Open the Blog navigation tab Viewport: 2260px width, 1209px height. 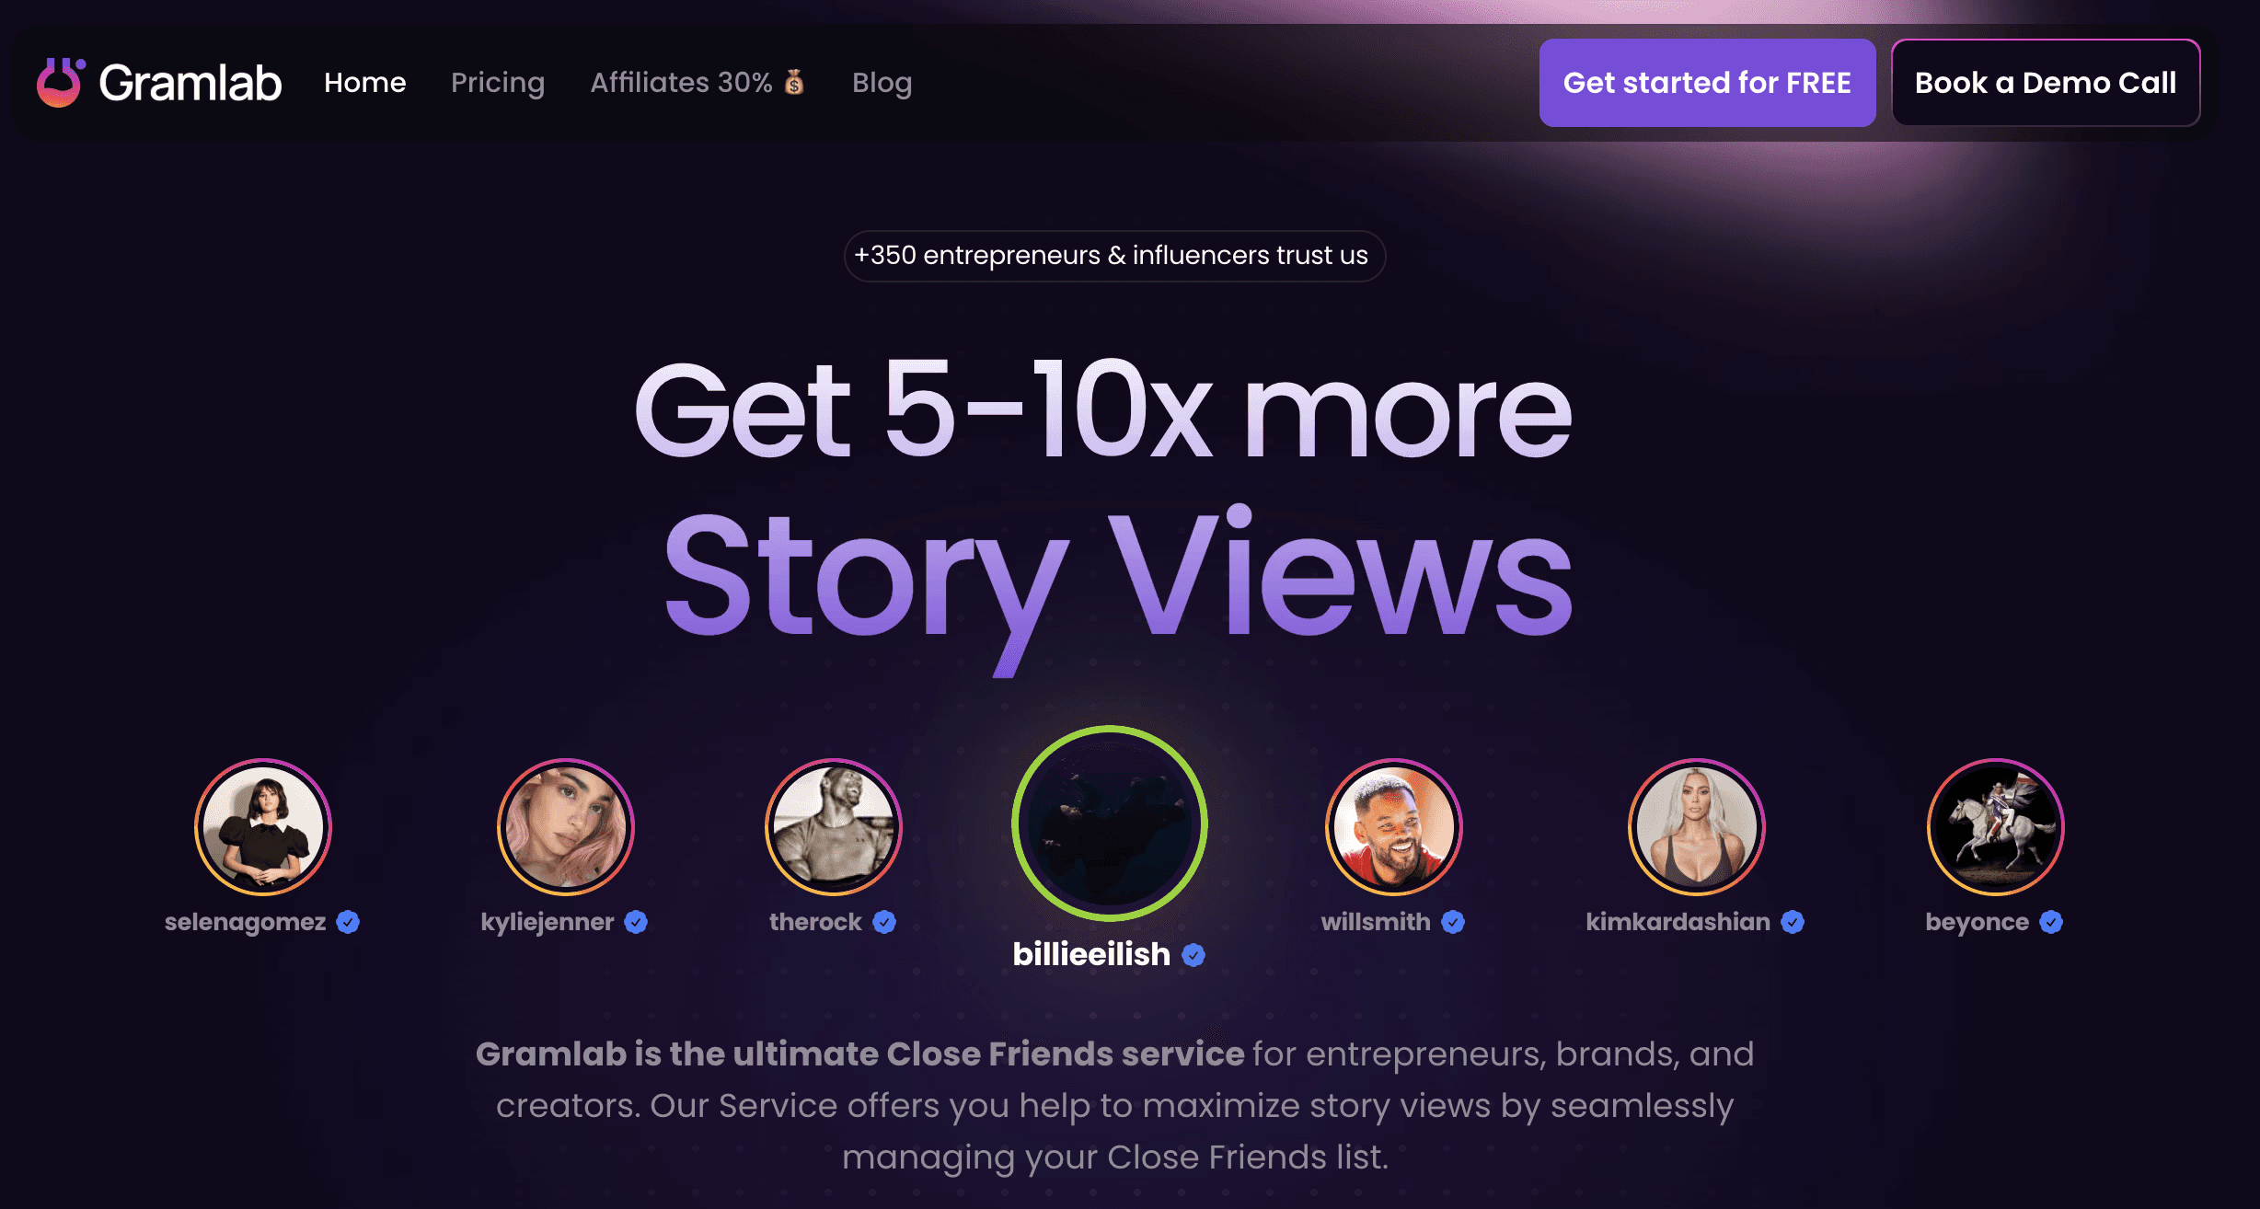click(x=882, y=82)
